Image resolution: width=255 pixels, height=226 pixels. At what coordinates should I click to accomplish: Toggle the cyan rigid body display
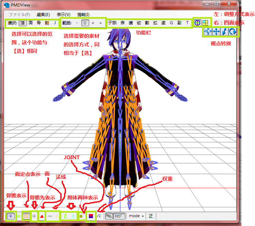click(x=73, y=216)
